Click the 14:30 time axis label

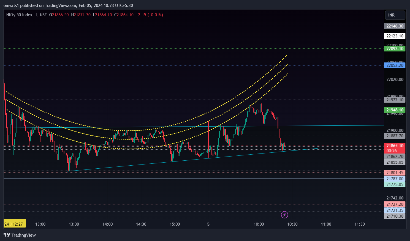pos(141,224)
